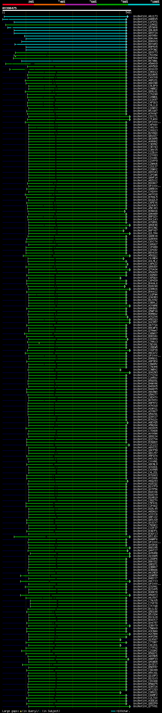Viewport: 162px width, 713px height.
Task: Click the green alignment bar for UniRef100_A5AHX9
Action: (66, 64)
